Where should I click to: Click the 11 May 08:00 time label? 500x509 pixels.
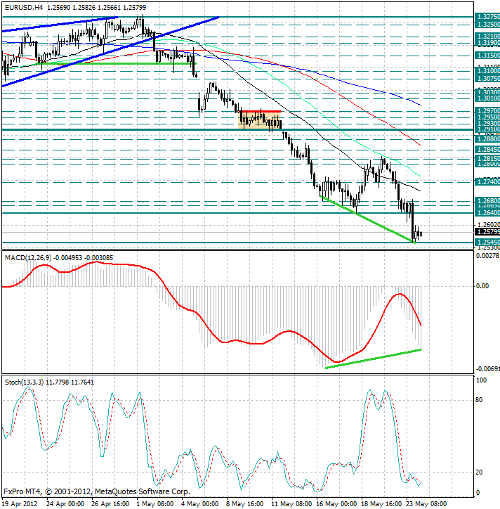coord(291,504)
